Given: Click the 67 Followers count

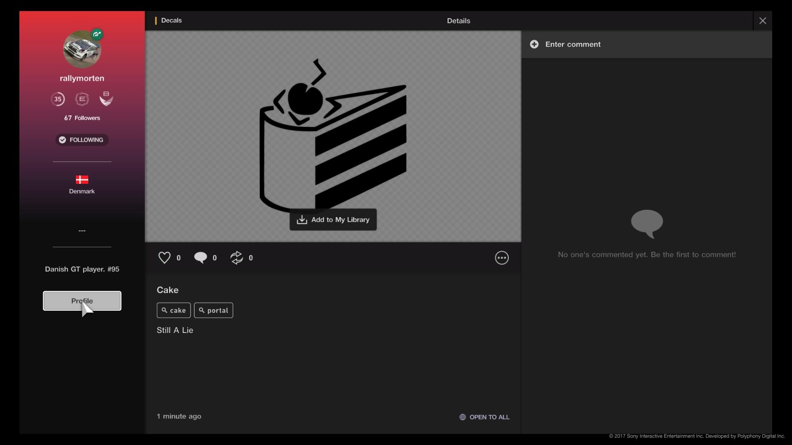Looking at the screenshot, I should pyautogui.click(x=82, y=118).
